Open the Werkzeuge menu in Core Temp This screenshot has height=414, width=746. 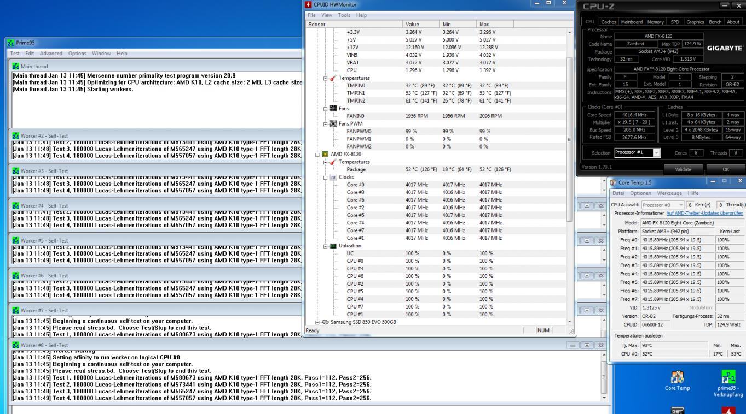tap(670, 193)
